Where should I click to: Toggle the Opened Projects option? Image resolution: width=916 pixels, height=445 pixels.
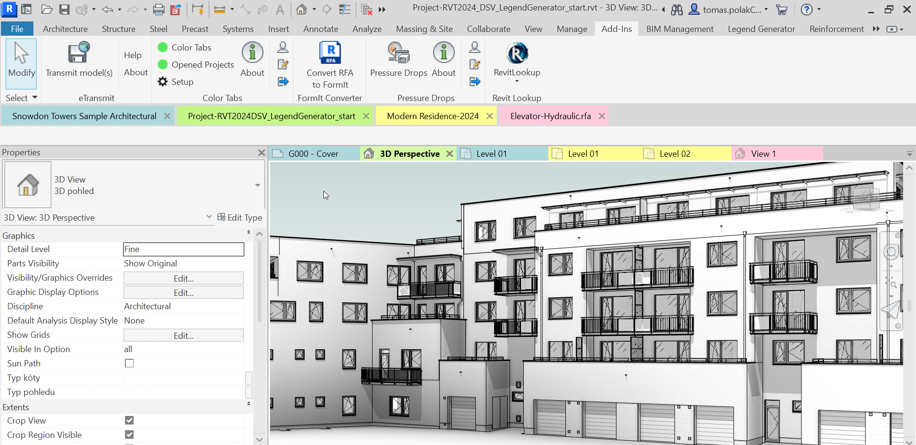coord(196,65)
